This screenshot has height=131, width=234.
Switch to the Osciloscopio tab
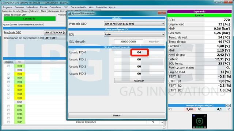point(54,11)
